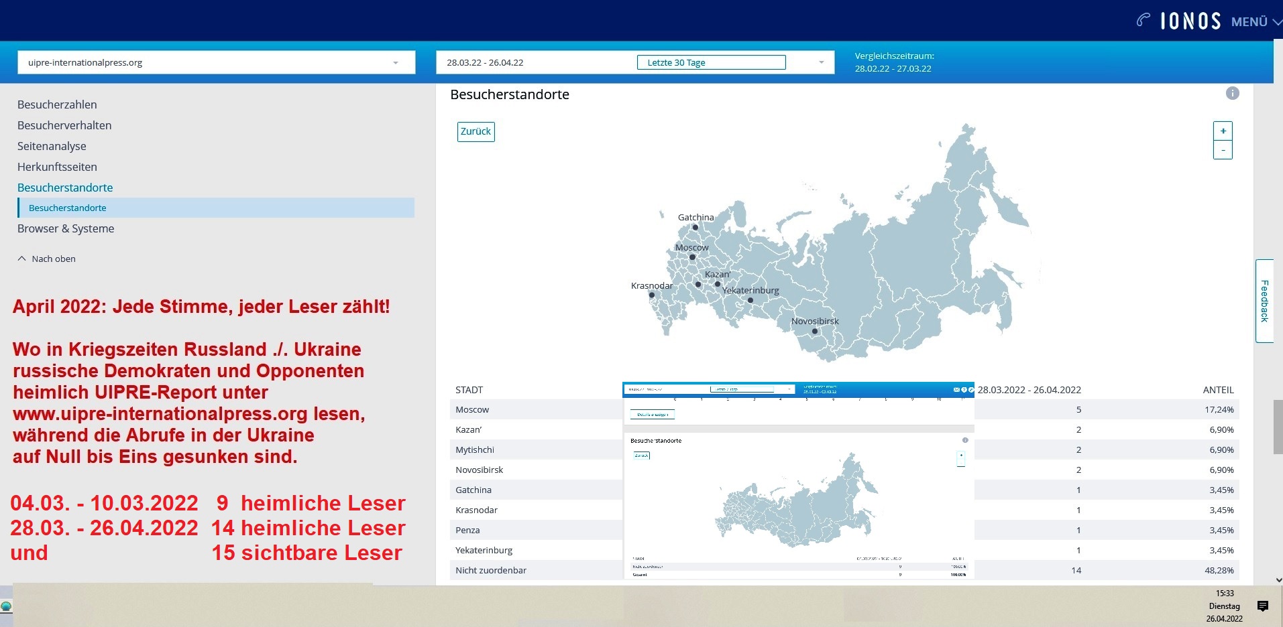The height and width of the screenshot is (627, 1283).
Task: Zoom in the map with plus button
Action: click(x=1223, y=131)
